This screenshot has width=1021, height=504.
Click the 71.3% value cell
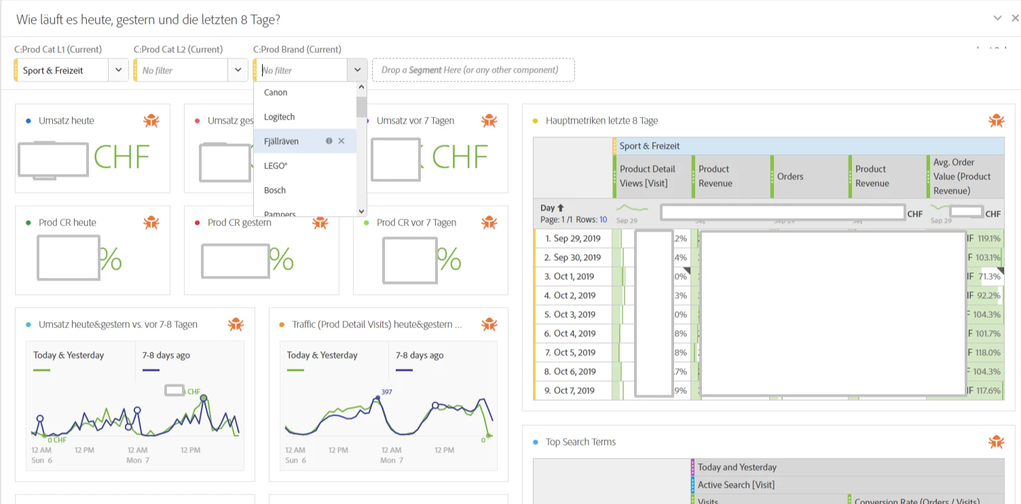pyautogui.click(x=990, y=276)
